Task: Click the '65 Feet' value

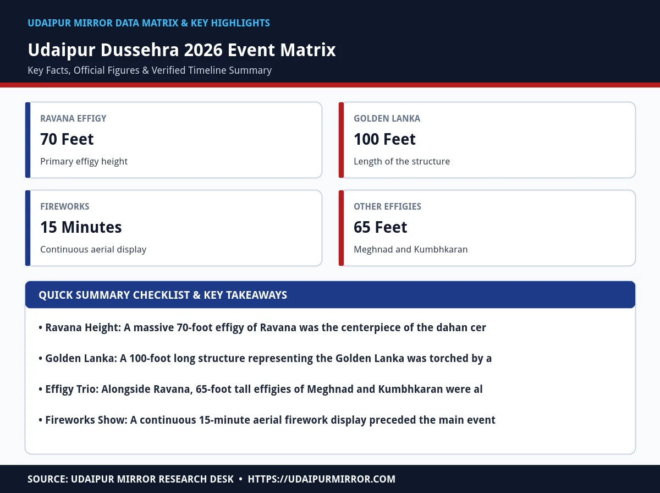Action: [x=381, y=227]
